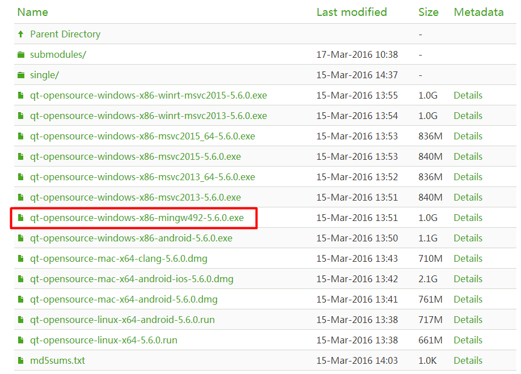Screen dimensions: 521x374
Task: Click the folder icon beside submodules/
Action: [21, 55]
